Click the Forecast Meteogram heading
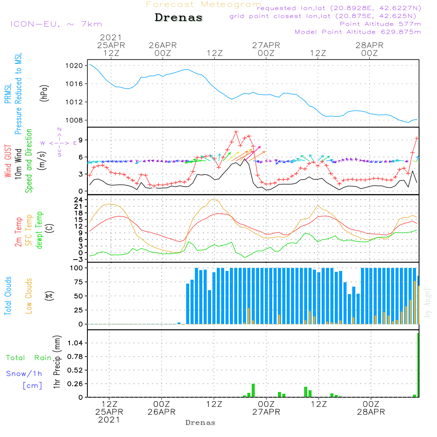 click(x=204, y=4)
